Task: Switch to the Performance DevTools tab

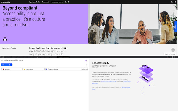Action: pyautogui.click(x=30, y=57)
